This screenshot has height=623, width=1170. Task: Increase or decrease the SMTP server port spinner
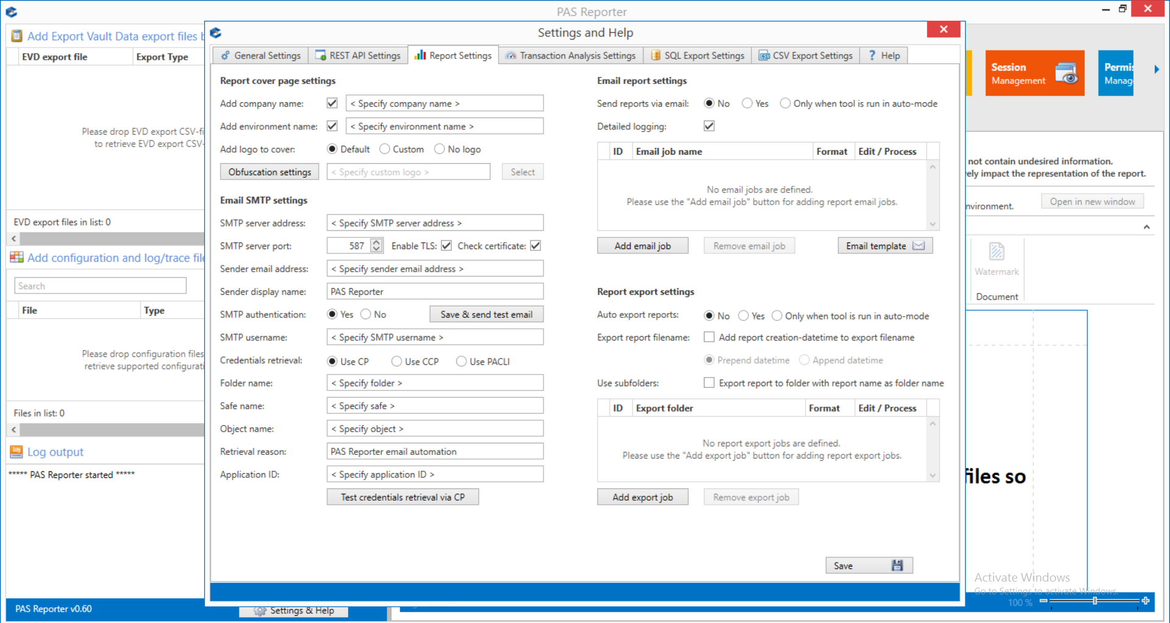tap(377, 245)
